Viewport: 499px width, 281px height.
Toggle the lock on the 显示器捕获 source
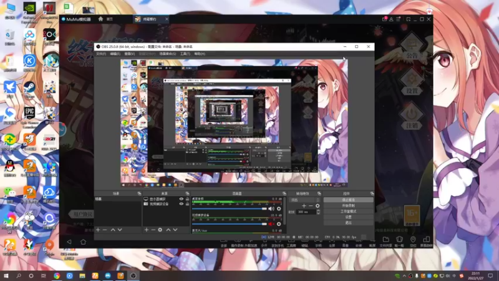(187, 199)
